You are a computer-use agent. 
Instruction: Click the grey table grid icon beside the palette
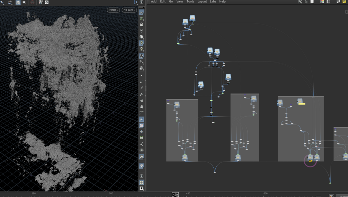(328, 2)
